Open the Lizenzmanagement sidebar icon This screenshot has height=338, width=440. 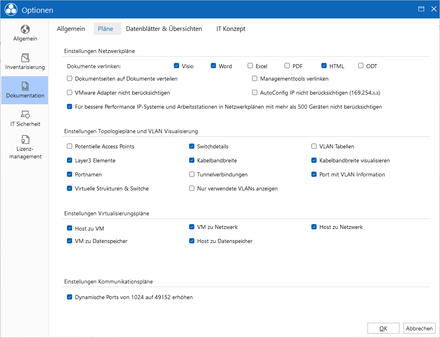pyautogui.click(x=25, y=140)
